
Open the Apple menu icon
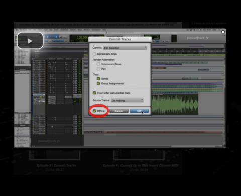(17, 30)
